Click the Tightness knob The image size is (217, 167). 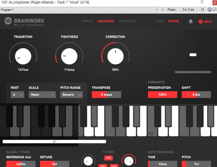click(69, 56)
